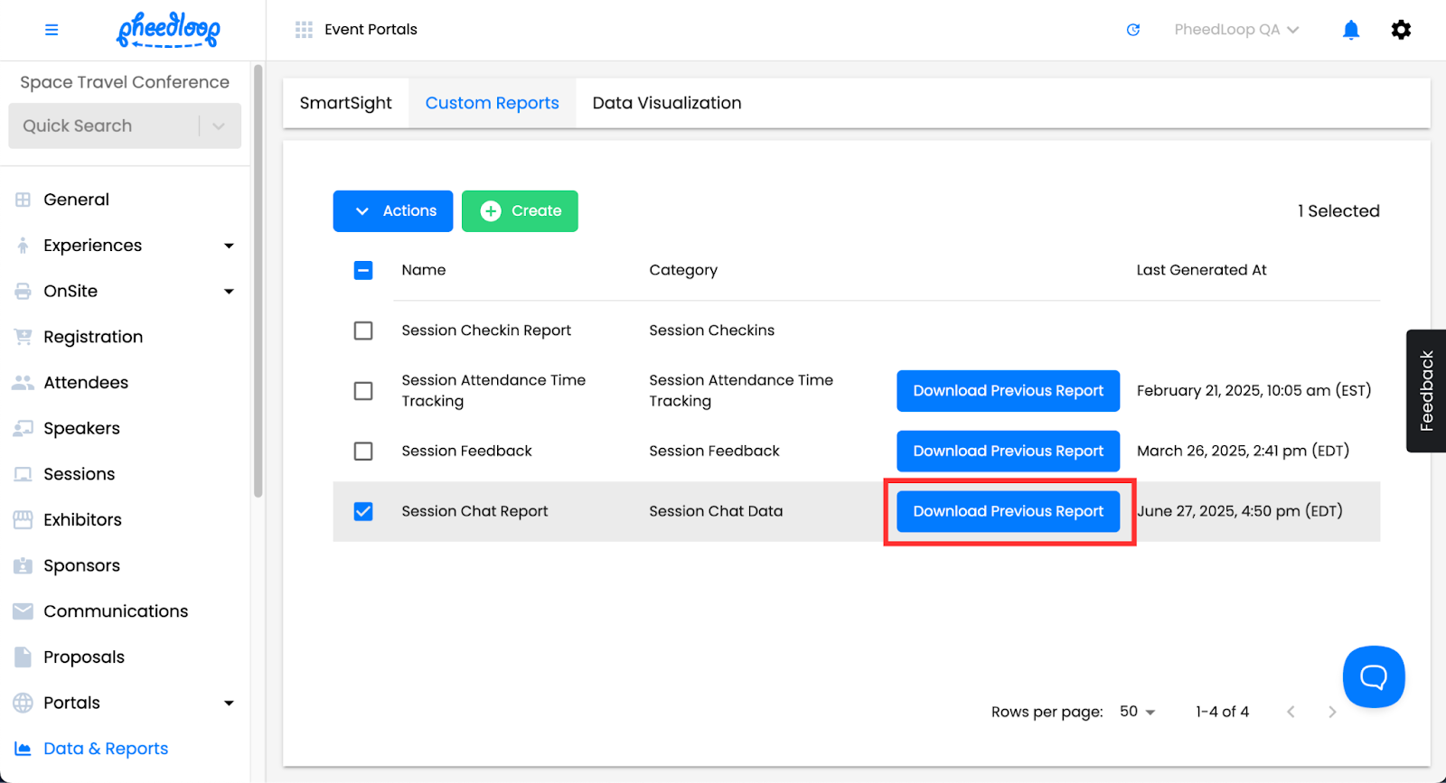This screenshot has height=783, width=1446.
Task: Click the Data & Reports chart icon
Action: (23, 749)
